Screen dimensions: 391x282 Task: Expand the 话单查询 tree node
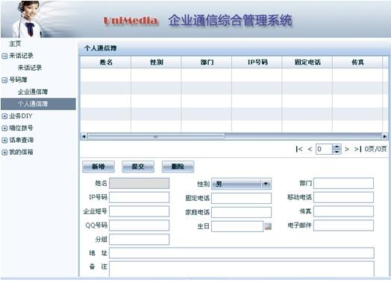(x=4, y=140)
